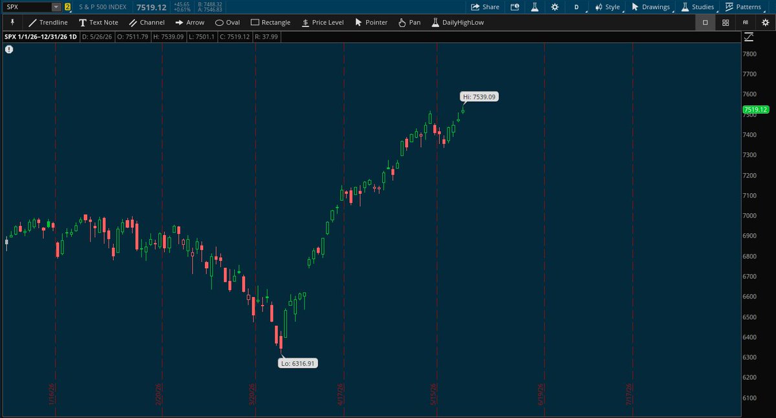Select the Oval shape tool
Screen dimensions: 776x418
tap(228, 22)
